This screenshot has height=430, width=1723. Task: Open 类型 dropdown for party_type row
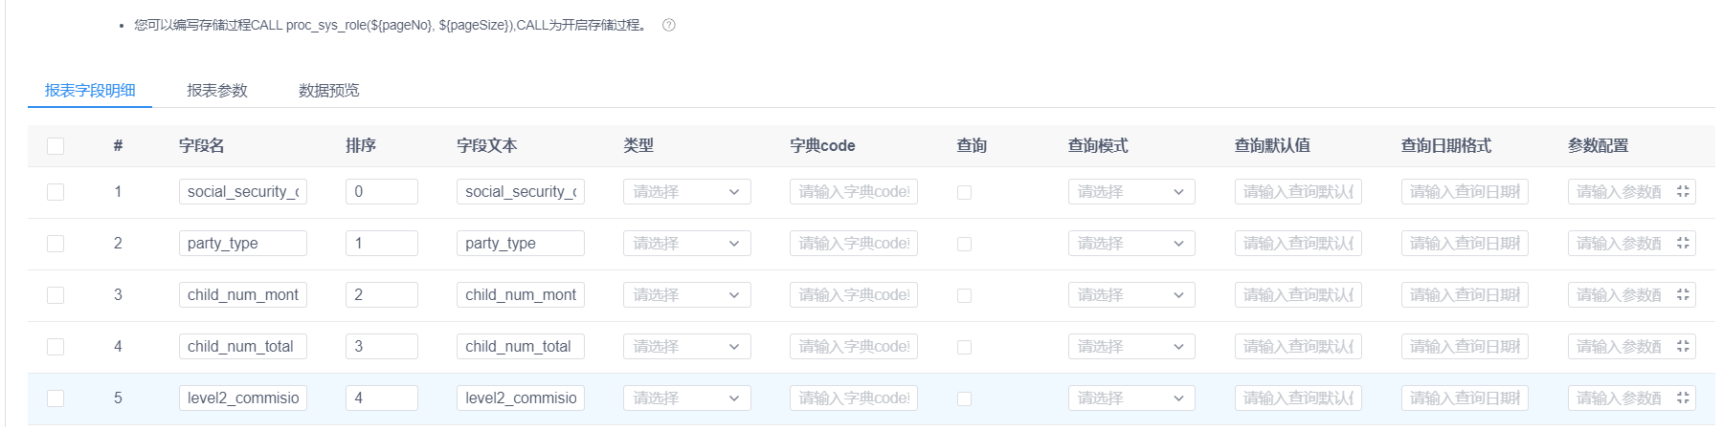pos(687,244)
